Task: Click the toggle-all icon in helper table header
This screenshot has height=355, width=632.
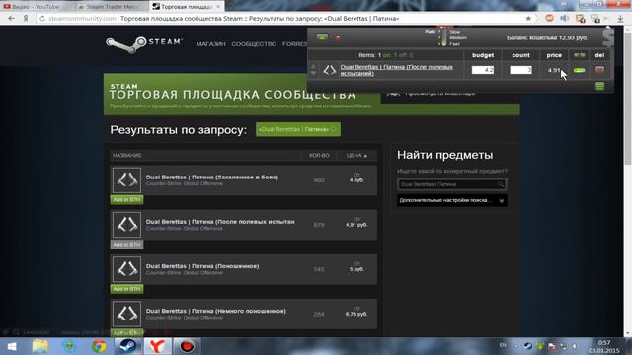Action: coord(580,55)
